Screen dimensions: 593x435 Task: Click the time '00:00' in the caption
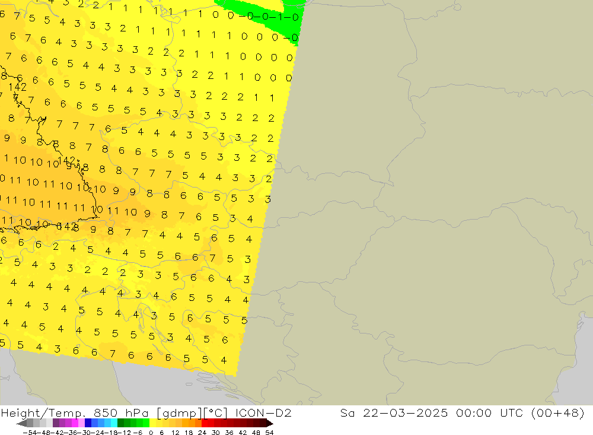tap(474, 412)
